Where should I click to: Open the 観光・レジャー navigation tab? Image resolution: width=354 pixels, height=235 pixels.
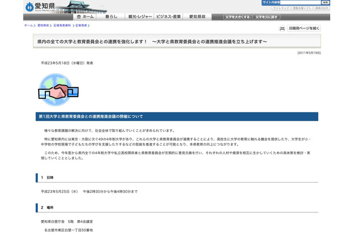(140, 17)
